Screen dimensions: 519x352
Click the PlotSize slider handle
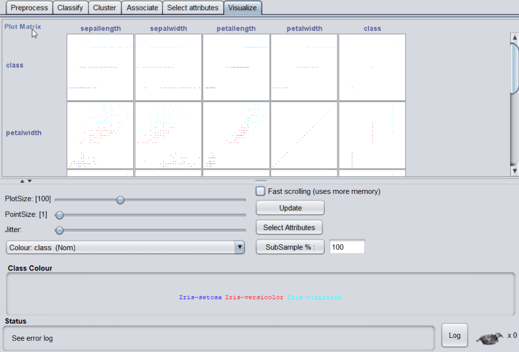click(x=120, y=200)
